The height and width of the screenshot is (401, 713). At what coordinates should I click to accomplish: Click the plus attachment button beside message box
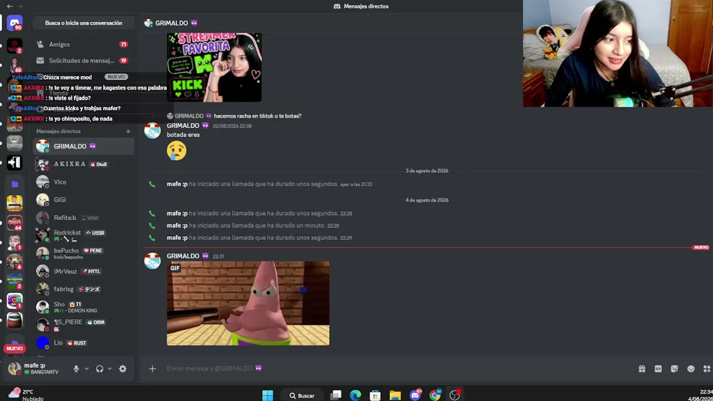(152, 368)
